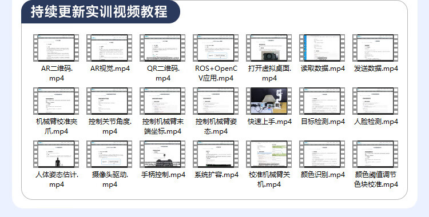Open the 手柄控制.mp4 video

pyautogui.click(x=162, y=154)
